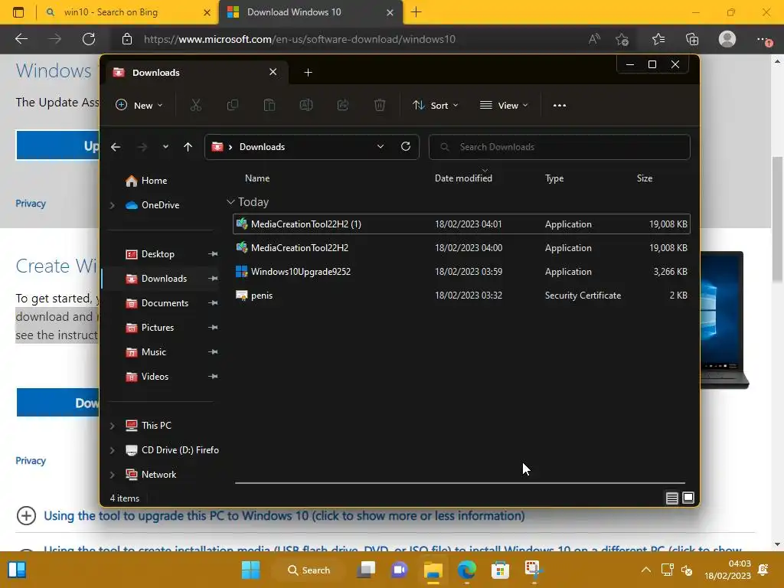
Task: Open Videos in navigation pane
Action: [155, 377]
